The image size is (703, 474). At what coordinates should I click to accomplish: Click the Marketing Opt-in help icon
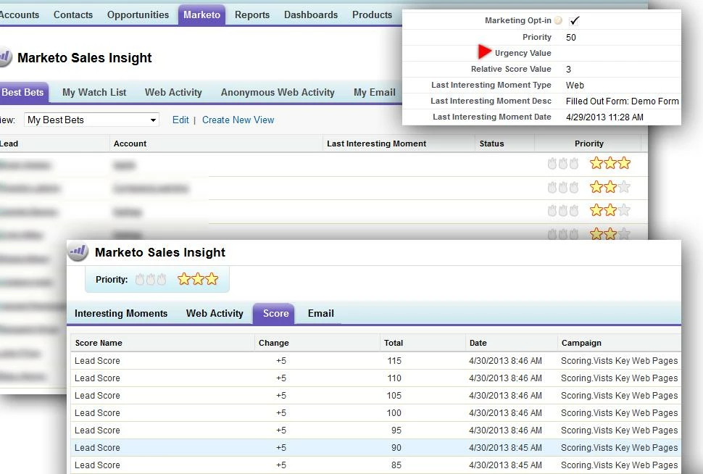tap(558, 20)
